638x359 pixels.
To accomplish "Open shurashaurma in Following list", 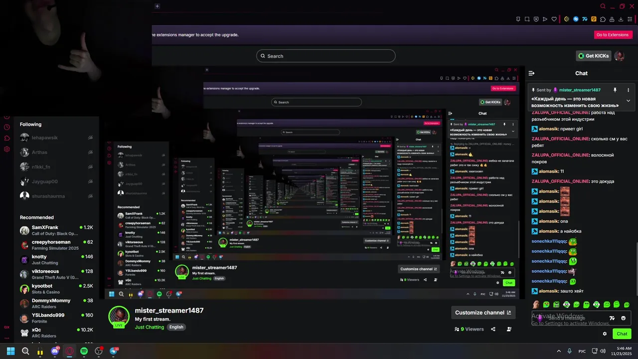I will coord(56,196).
